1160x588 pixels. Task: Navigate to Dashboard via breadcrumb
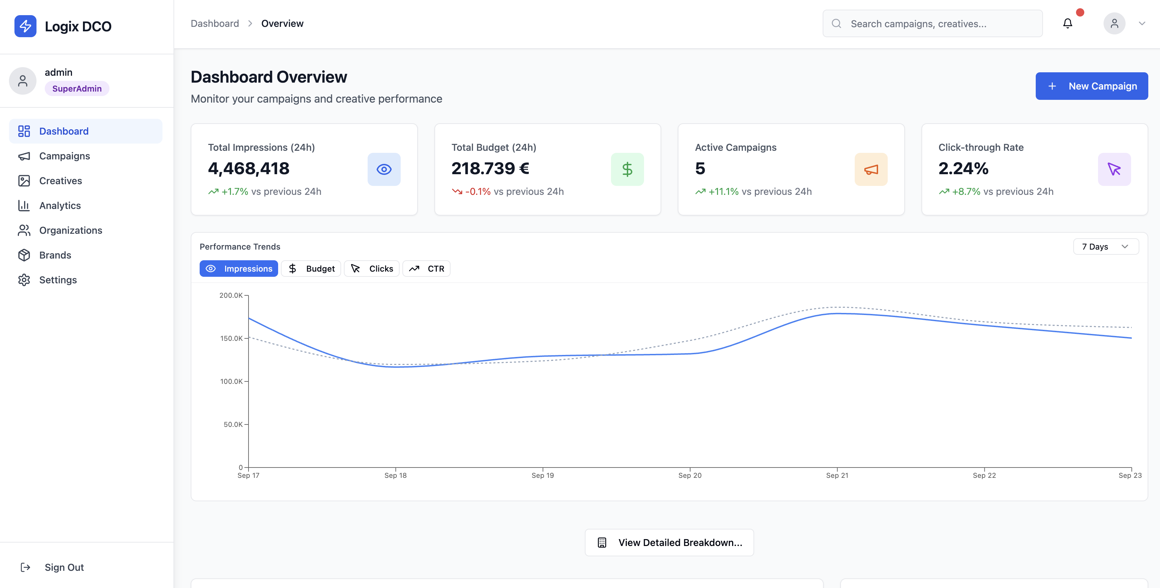point(215,23)
